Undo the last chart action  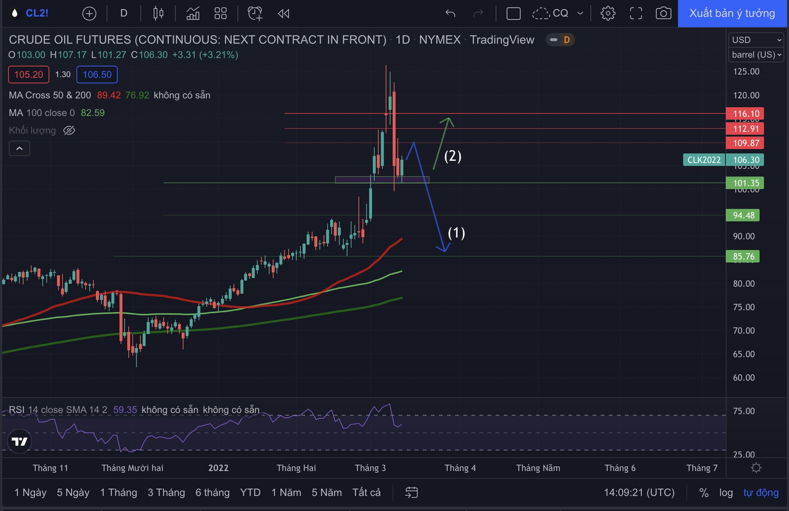[450, 14]
